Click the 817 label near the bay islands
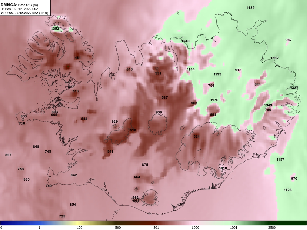Image resolution: width=307 pixels, height=230 pixels. tap(71, 87)
